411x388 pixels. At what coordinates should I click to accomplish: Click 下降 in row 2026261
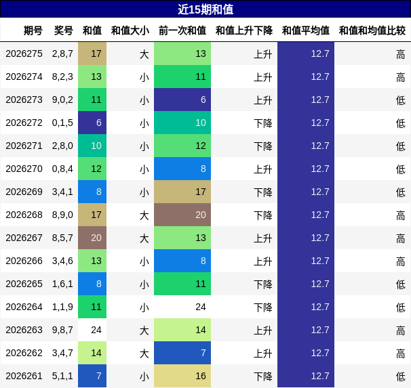(263, 376)
